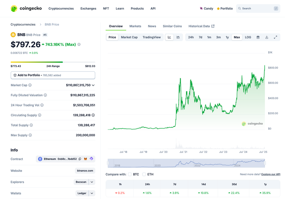Expand the Explorers dropdown arrow

92,182
